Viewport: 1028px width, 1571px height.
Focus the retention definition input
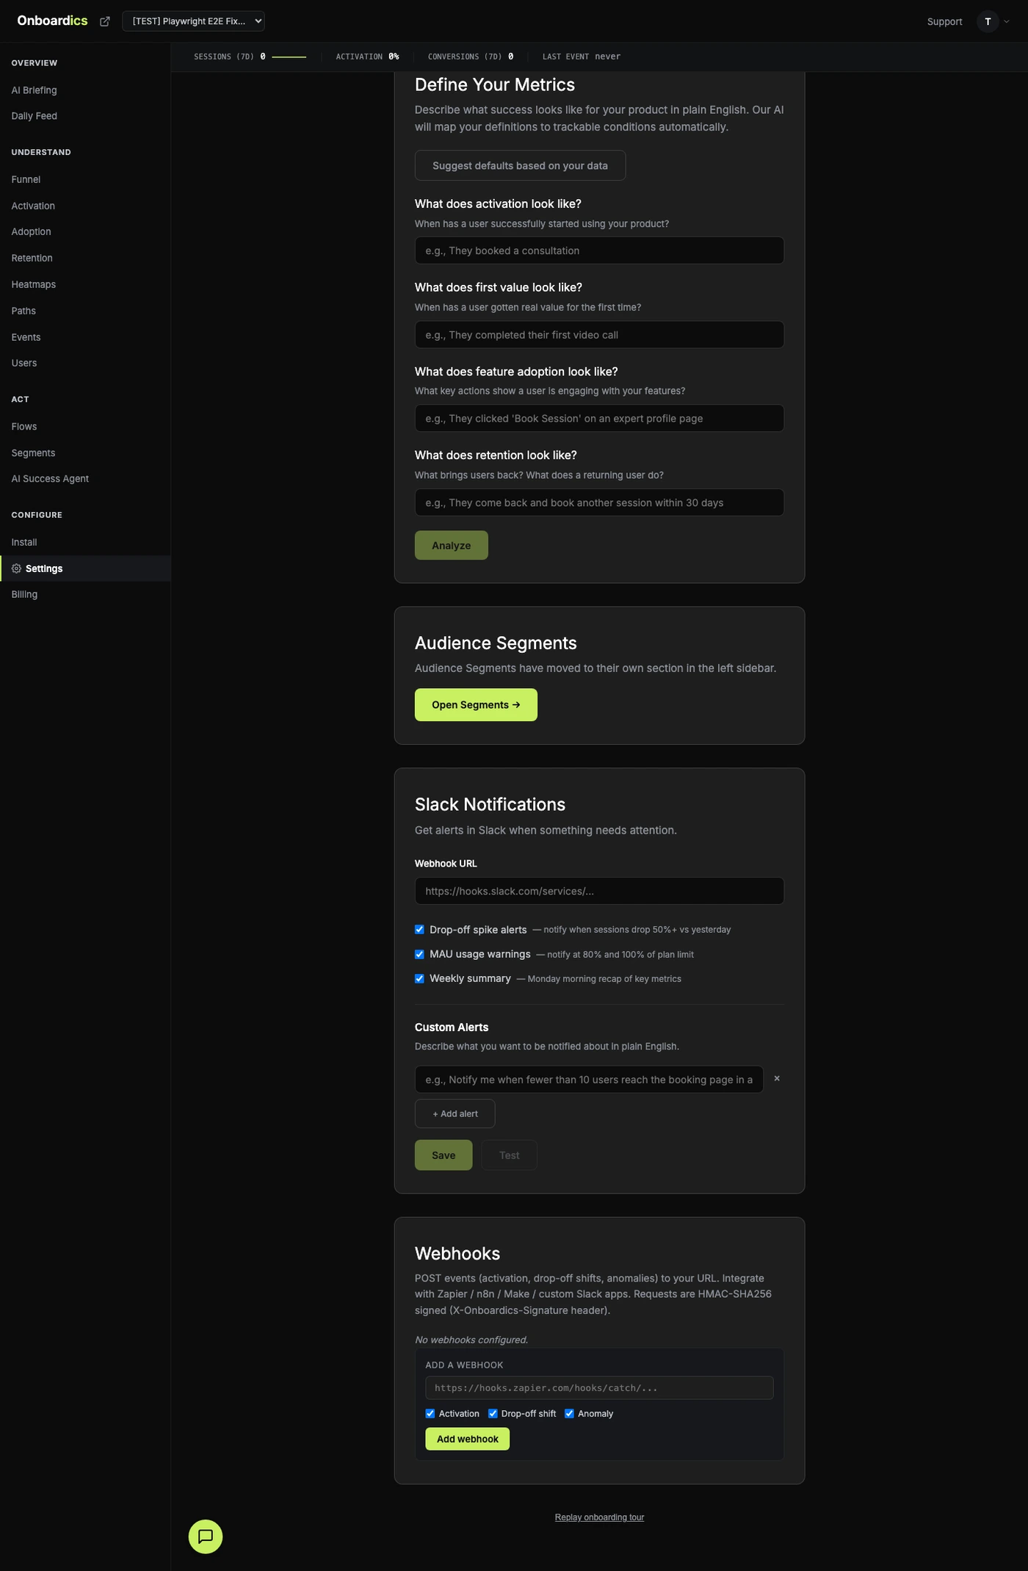pos(599,502)
